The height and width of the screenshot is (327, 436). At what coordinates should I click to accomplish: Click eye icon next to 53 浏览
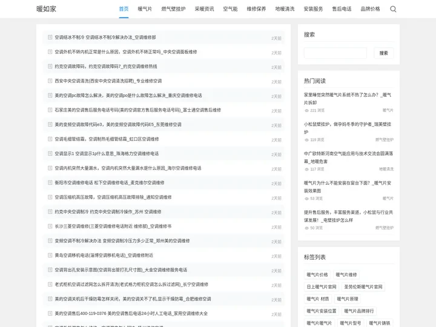coord(306,199)
